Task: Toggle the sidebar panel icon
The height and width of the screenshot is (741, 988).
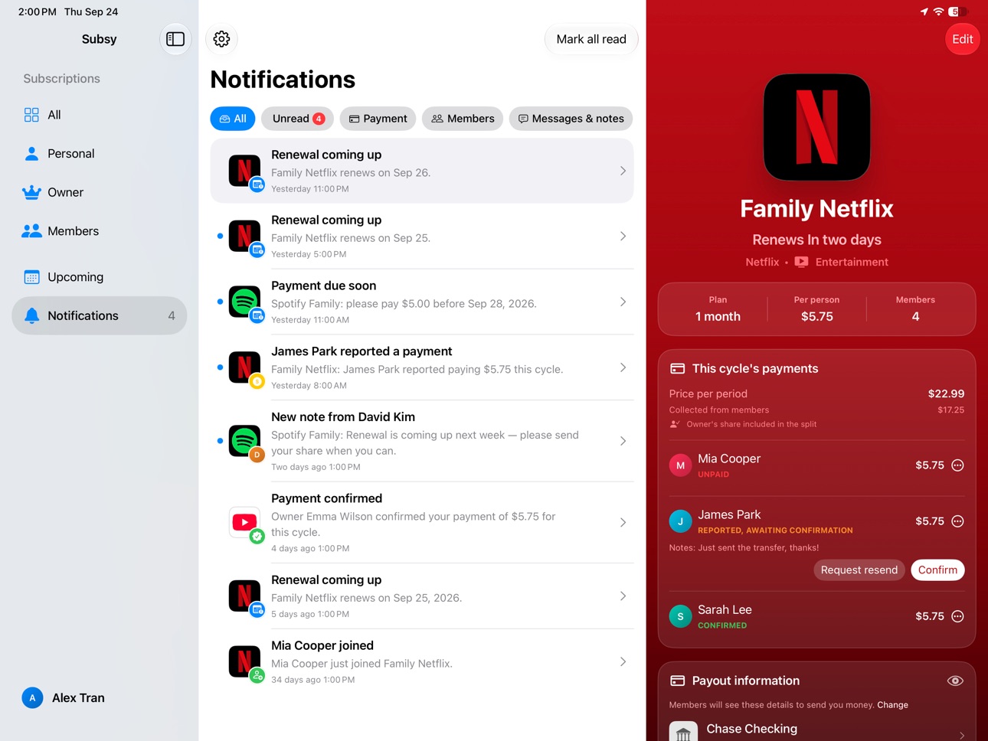Action: click(x=175, y=39)
